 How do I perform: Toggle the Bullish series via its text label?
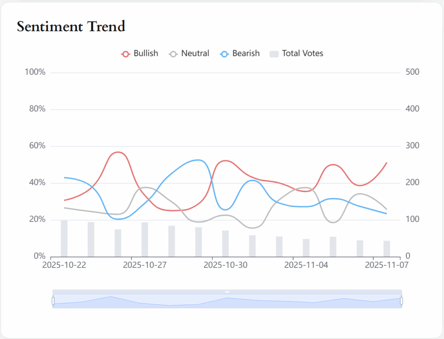(146, 53)
